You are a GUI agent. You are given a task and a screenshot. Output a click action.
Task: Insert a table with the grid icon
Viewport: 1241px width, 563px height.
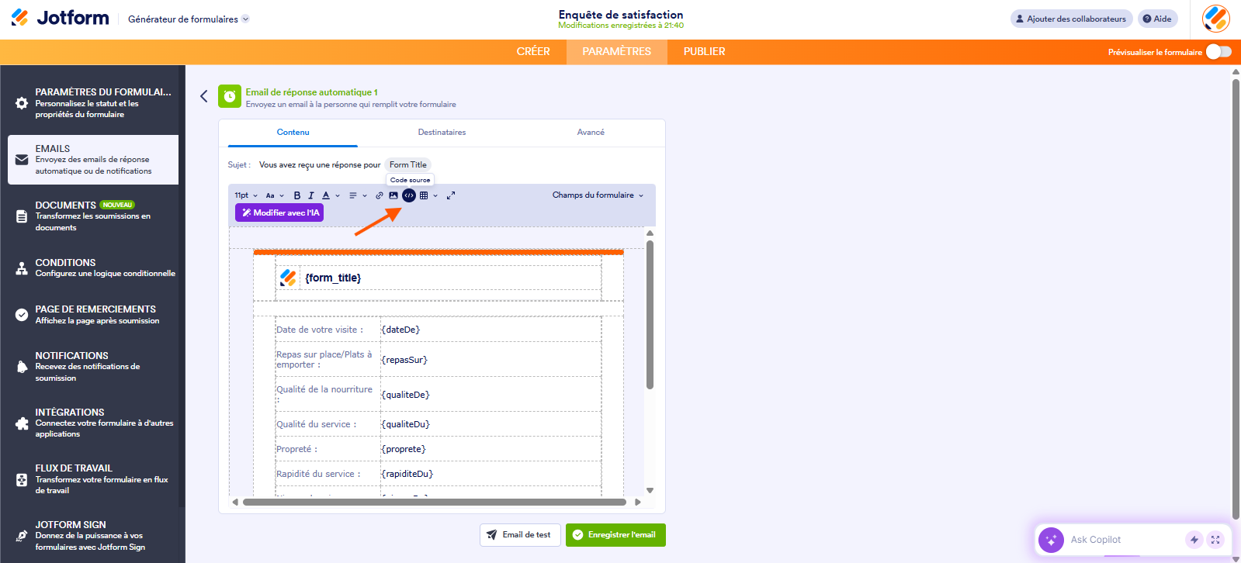(x=424, y=195)
